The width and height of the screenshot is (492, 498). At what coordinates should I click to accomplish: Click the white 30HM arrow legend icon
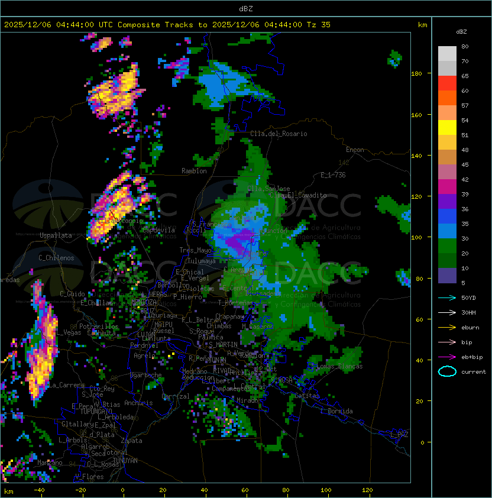click(x=447, y=312)
